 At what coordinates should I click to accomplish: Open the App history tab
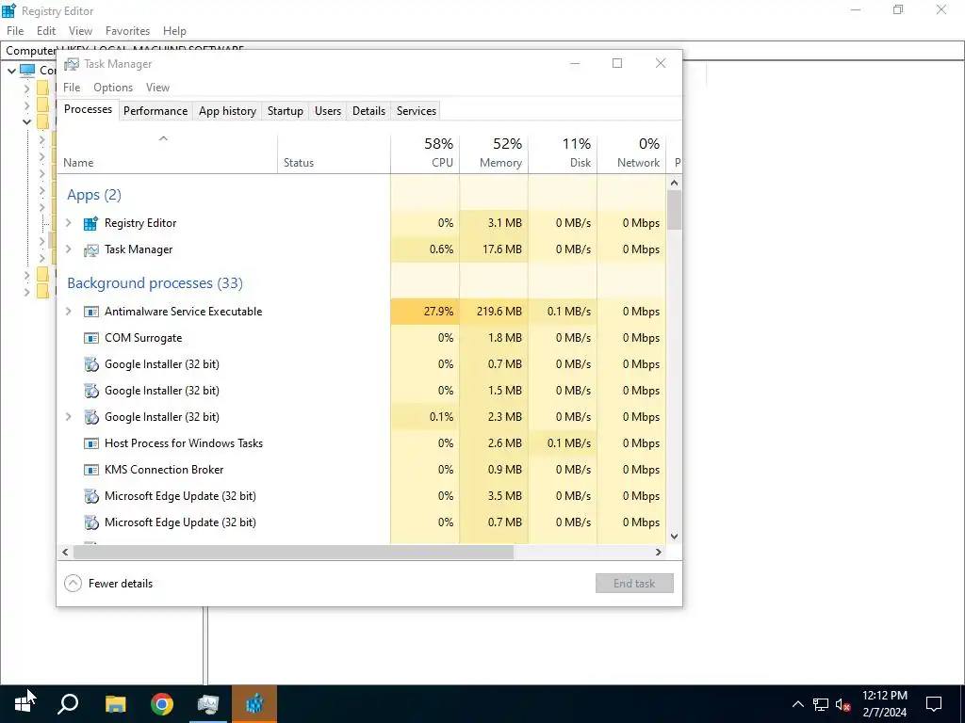[227, 111]
